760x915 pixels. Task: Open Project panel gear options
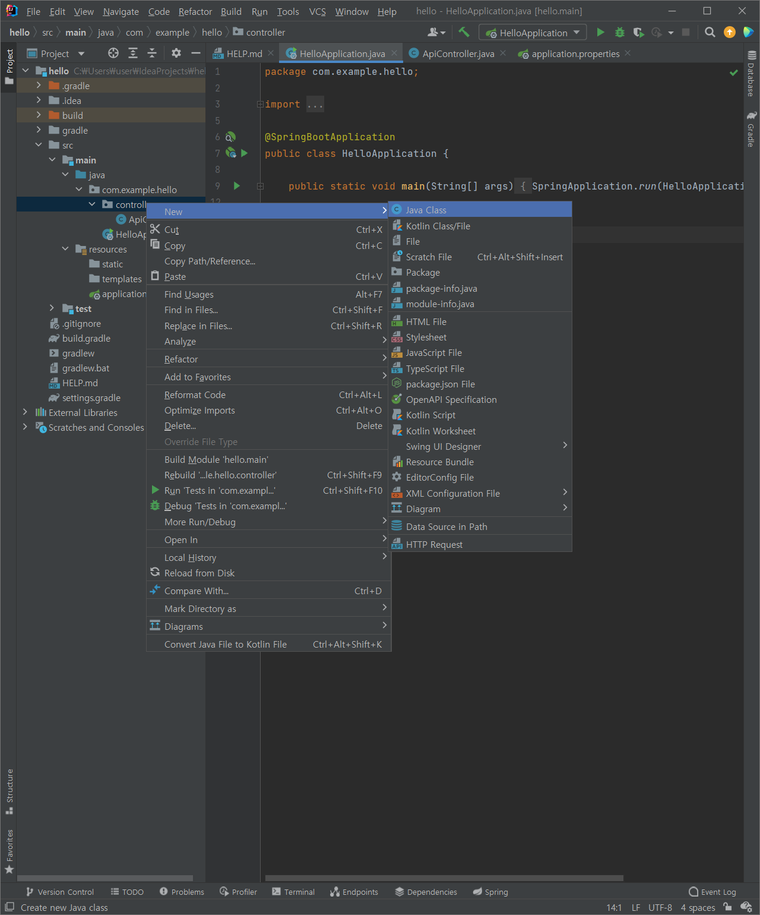pyautogui.click(x=176, y=53)
